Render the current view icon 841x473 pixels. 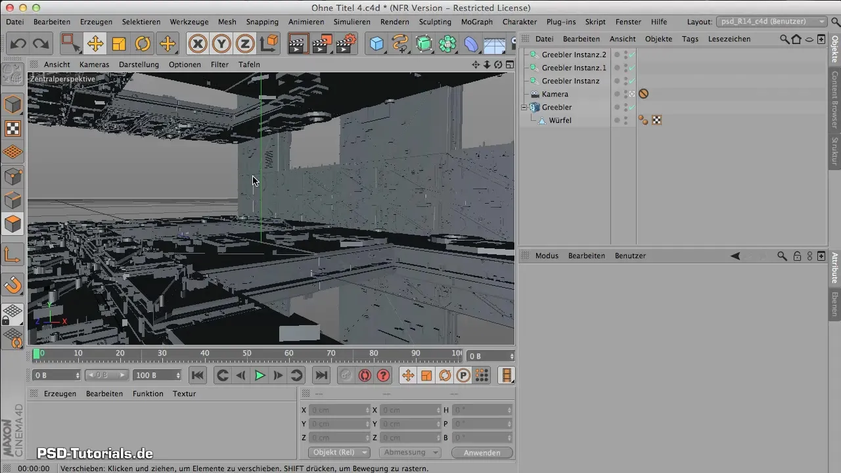(x=298, y=44)
